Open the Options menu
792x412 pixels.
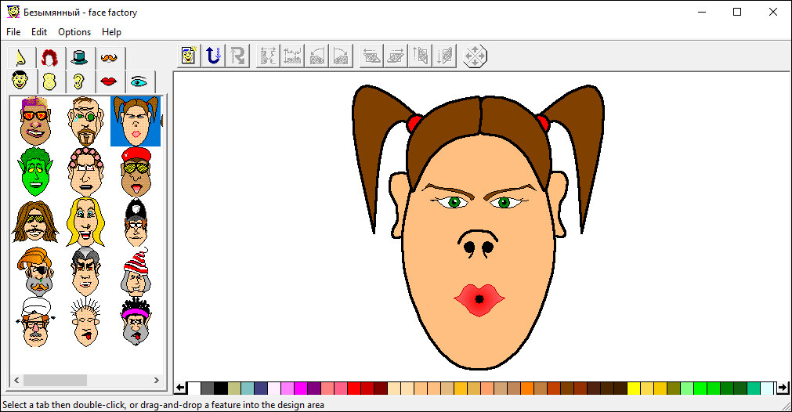click(74, 32)
